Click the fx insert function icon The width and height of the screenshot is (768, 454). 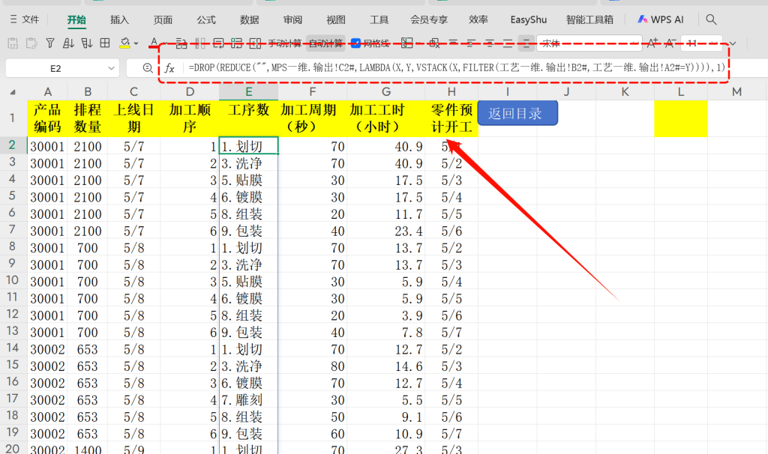(169, 68)
